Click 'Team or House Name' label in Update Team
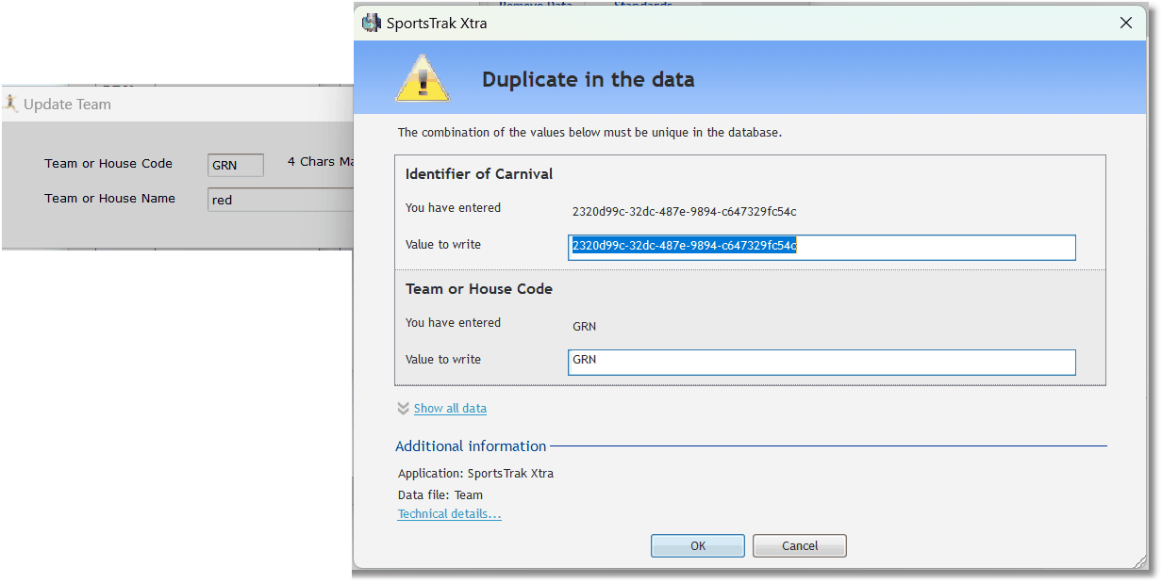This screenshot has width=1162, height=583. pos(110,199)
